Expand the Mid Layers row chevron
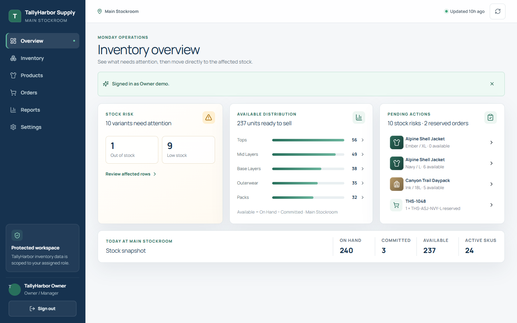Screen dimensions: 517x323 (x=363, y=154)
